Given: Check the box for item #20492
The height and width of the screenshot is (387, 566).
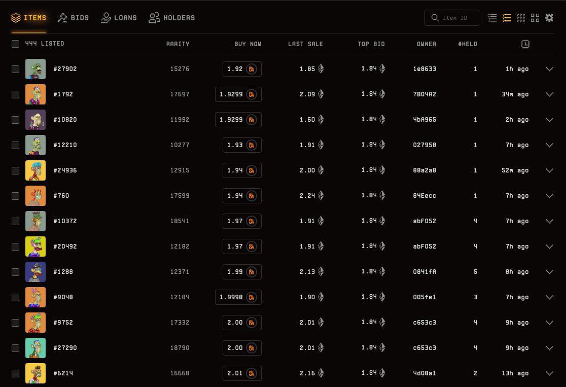Looking at the screenshot, I should pos(15,247).
